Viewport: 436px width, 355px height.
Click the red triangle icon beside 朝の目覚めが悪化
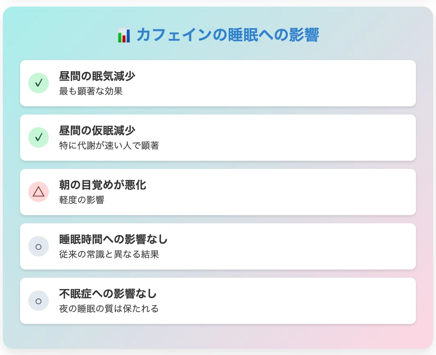39,192
